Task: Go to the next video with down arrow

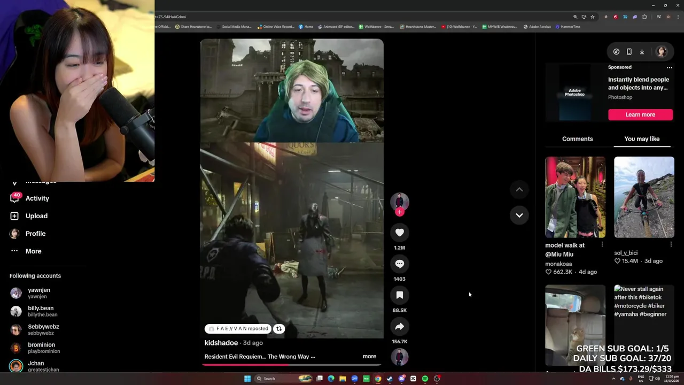Action: (x=519, y=215)
